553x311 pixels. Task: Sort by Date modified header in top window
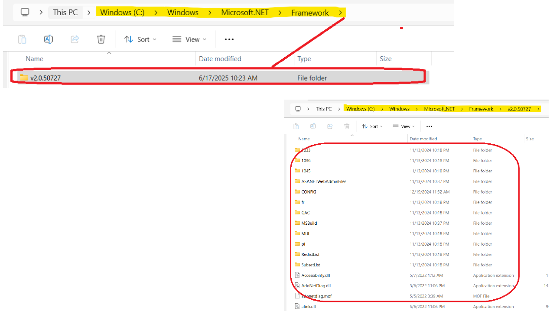click(220, 59)
